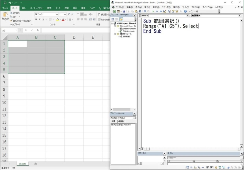Select ThisWorkbook in the project tree
244x170 pixels.
[x=129, y=31]
